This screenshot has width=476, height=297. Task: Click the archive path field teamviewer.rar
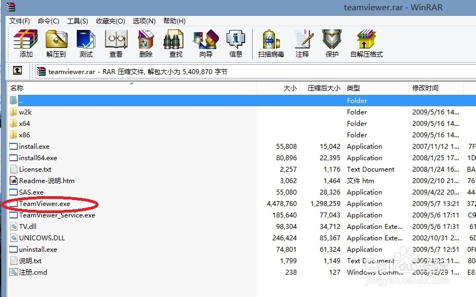(x=255, y=72)
